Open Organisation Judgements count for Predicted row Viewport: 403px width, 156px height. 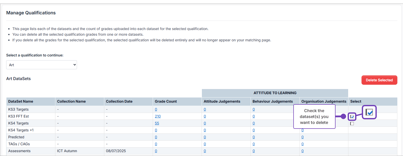[303, 137]
